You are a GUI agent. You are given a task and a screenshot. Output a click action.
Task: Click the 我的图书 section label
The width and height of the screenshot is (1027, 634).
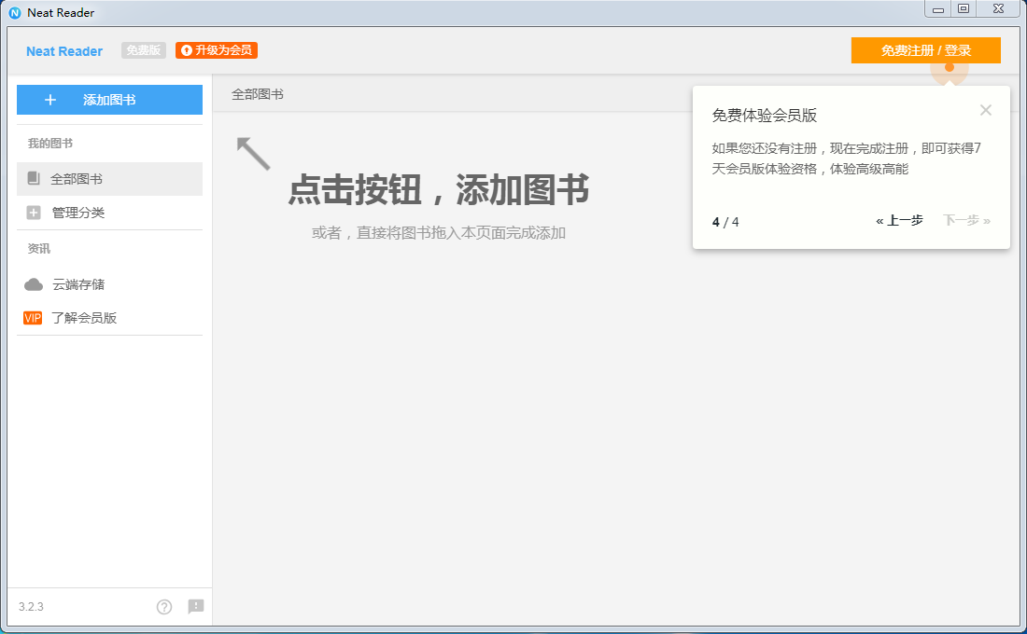coord(49,144)
